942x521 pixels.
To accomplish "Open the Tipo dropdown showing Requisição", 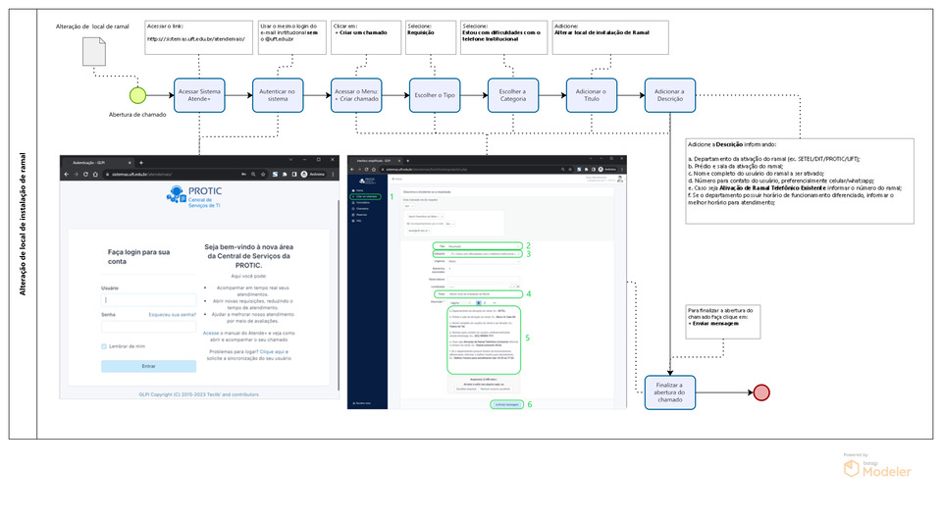I will [x=476, y=245].
